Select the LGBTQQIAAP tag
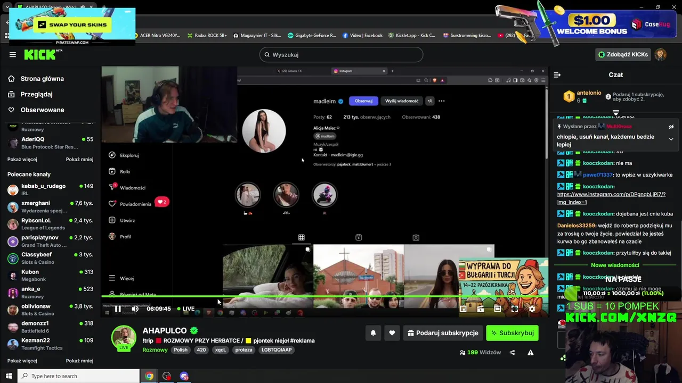 277,350
